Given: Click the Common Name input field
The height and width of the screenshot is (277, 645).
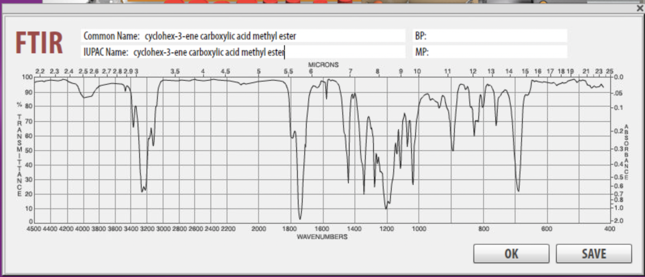Looking at the screenshot, I should (x=243, y=36).
